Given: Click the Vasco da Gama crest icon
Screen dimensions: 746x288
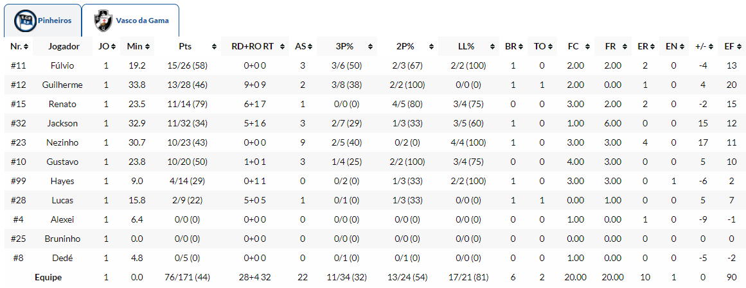Looking at the screenshot, I should click(103, 21).
